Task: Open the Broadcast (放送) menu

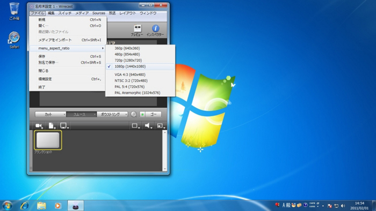Action: pyautogui.click(x=112, y=13)
